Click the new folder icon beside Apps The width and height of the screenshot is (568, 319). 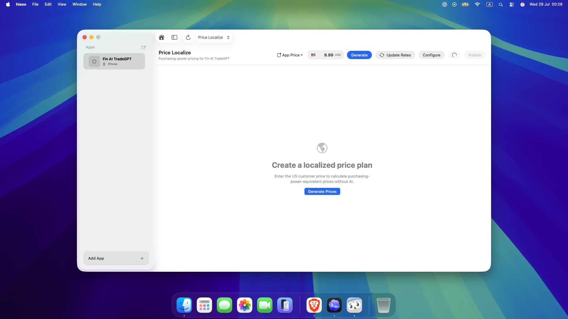(x=143, y=47)
